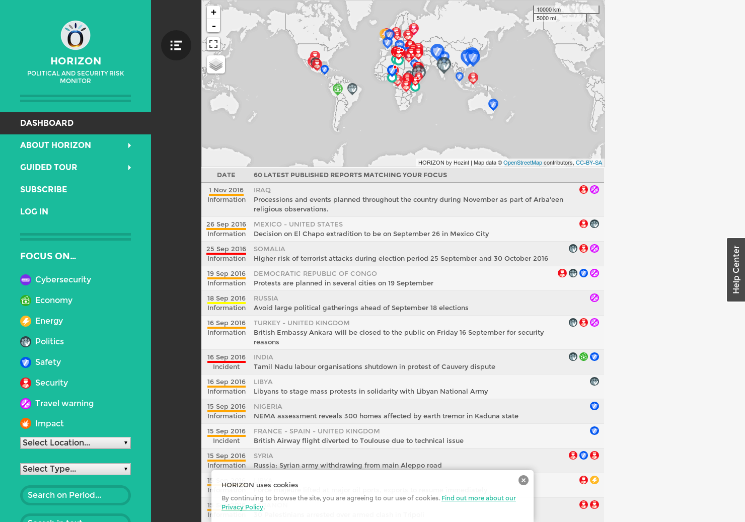Viewport: 745px width, 522px height.
Task: Click the Energy focus icon
Action: tap(26, 321)
